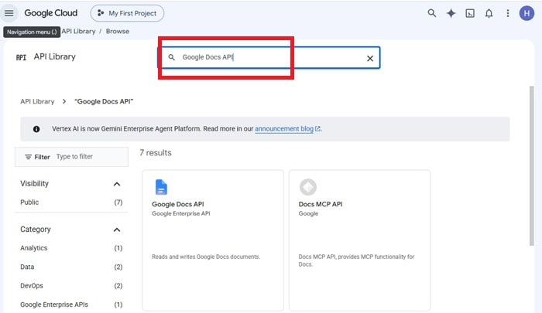Click the breadcrumb chevron after API Library

coord(64,101)
